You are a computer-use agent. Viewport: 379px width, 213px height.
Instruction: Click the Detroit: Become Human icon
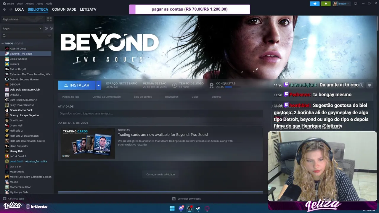coord(7,79)
